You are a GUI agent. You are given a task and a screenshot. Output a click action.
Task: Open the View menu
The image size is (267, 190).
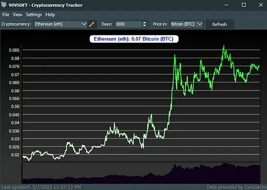[x=17, y=15]
